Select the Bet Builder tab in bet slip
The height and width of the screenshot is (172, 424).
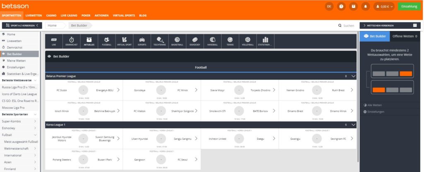coord(375,36)
